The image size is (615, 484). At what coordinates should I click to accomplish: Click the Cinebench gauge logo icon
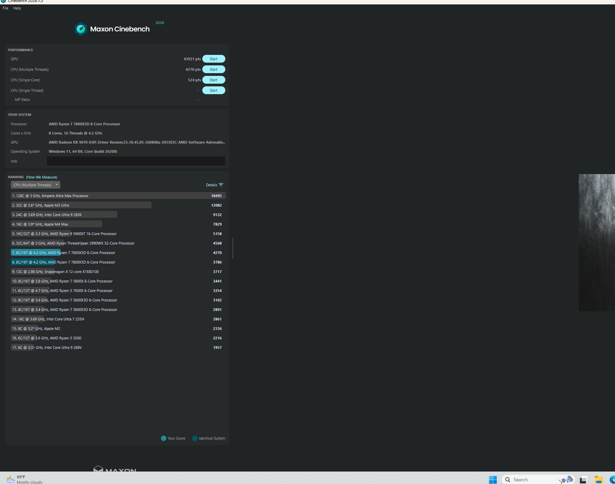pos(81,29)
